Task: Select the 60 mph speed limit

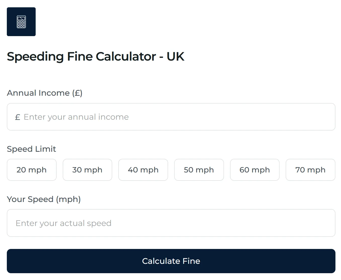Action: point(255,170)
